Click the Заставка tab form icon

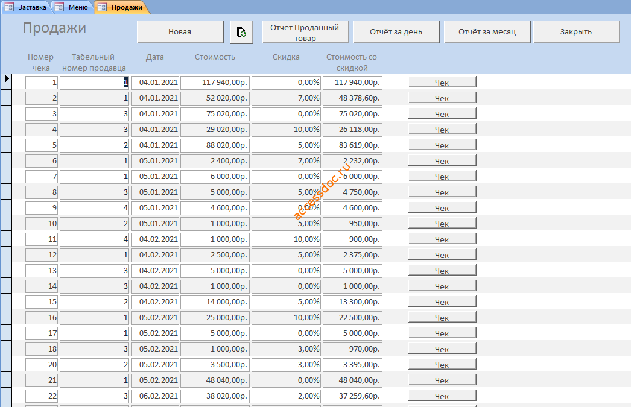pyautogui.click(x=9, y=7)
